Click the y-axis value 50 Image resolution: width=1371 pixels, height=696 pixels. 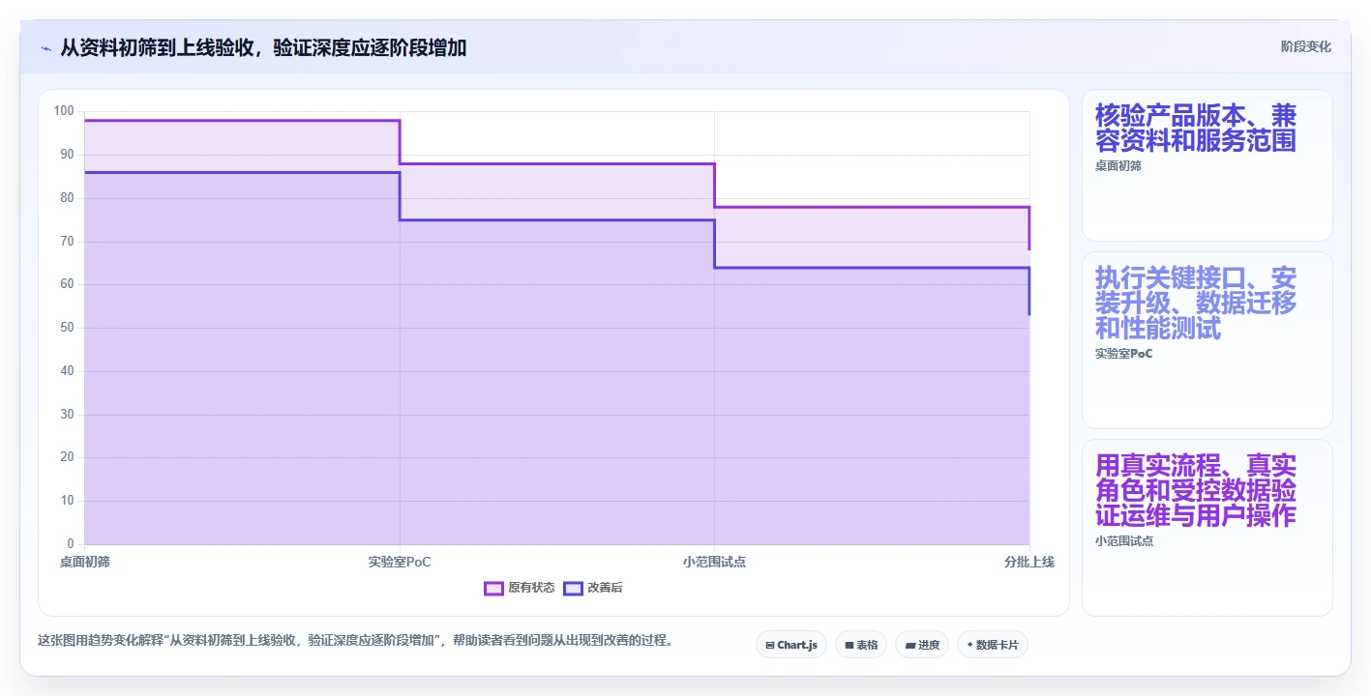pyautogui.click(x=67, y=328)
